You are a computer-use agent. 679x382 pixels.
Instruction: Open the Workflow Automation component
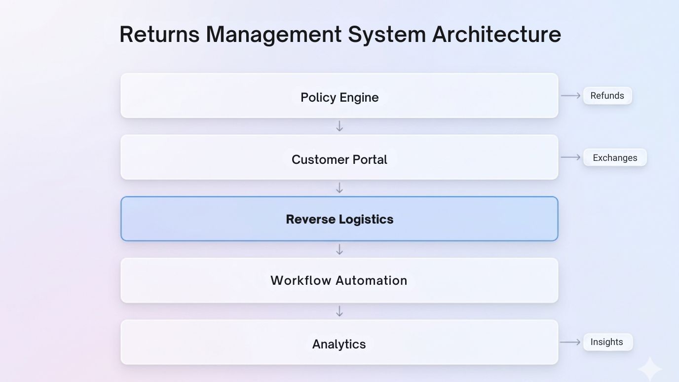point(339,280)
